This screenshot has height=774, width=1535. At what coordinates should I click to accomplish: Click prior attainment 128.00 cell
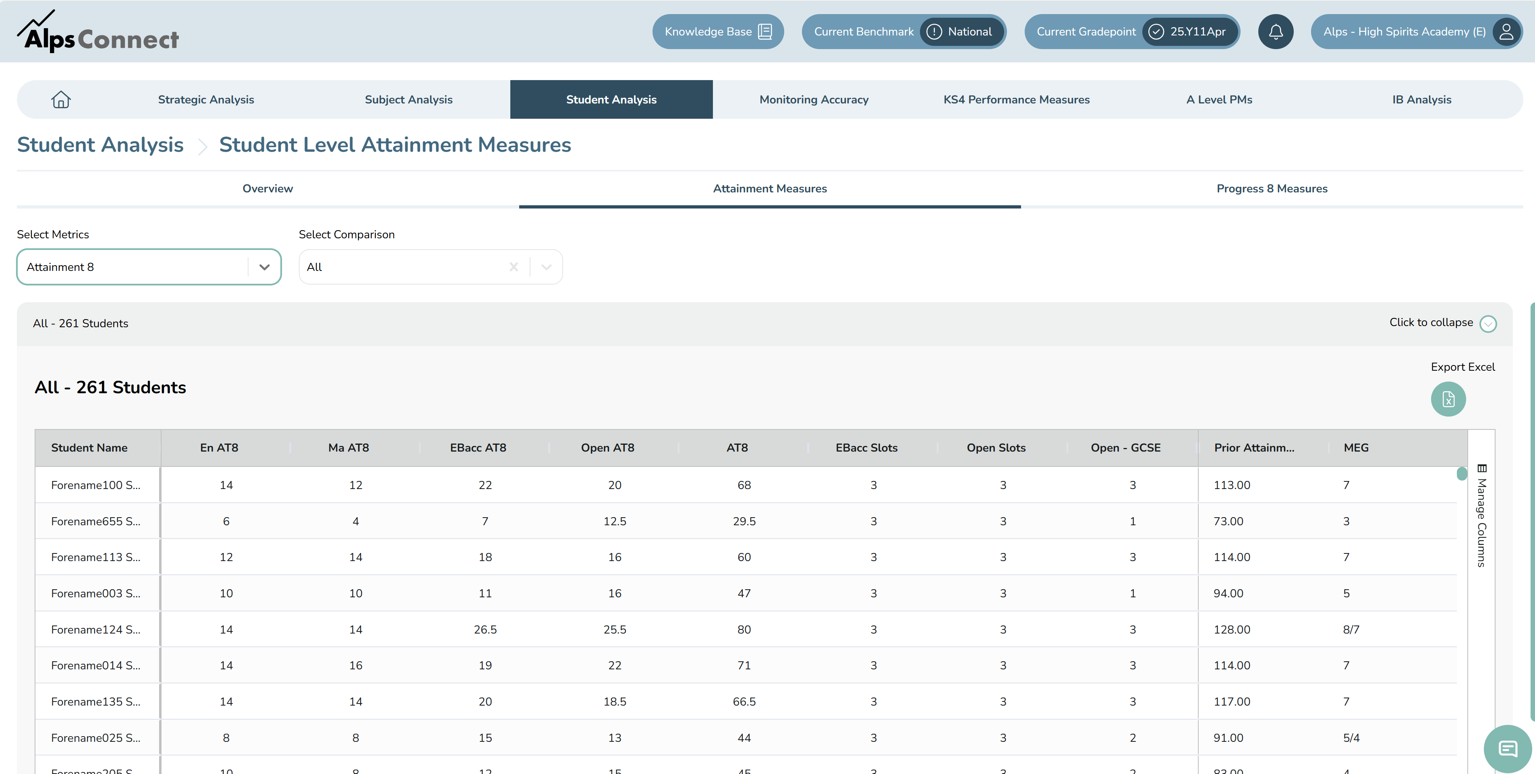click(x=1232, y=630)
